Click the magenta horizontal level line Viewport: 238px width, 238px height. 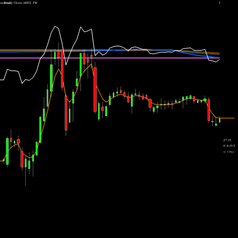tap(110, 58)
